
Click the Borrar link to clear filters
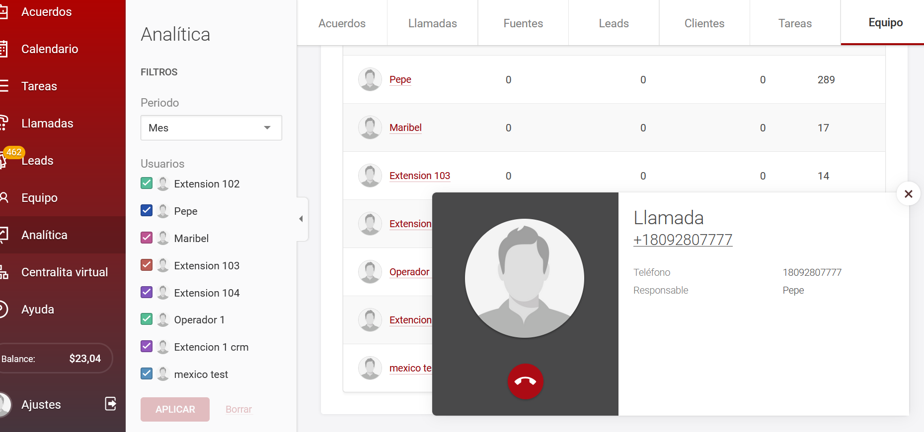click(238, 409)
